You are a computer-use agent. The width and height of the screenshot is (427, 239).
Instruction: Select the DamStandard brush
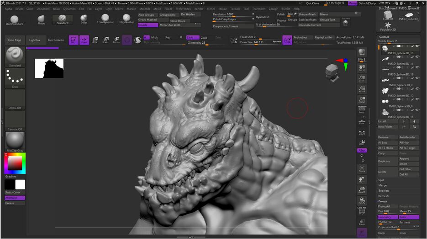[x=15, y=20]
